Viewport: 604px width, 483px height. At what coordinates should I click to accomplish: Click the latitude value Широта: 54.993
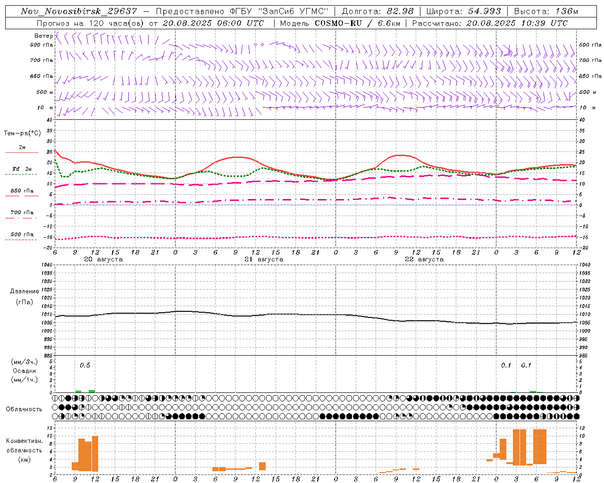pyautogui.click(x=463, y=11)
